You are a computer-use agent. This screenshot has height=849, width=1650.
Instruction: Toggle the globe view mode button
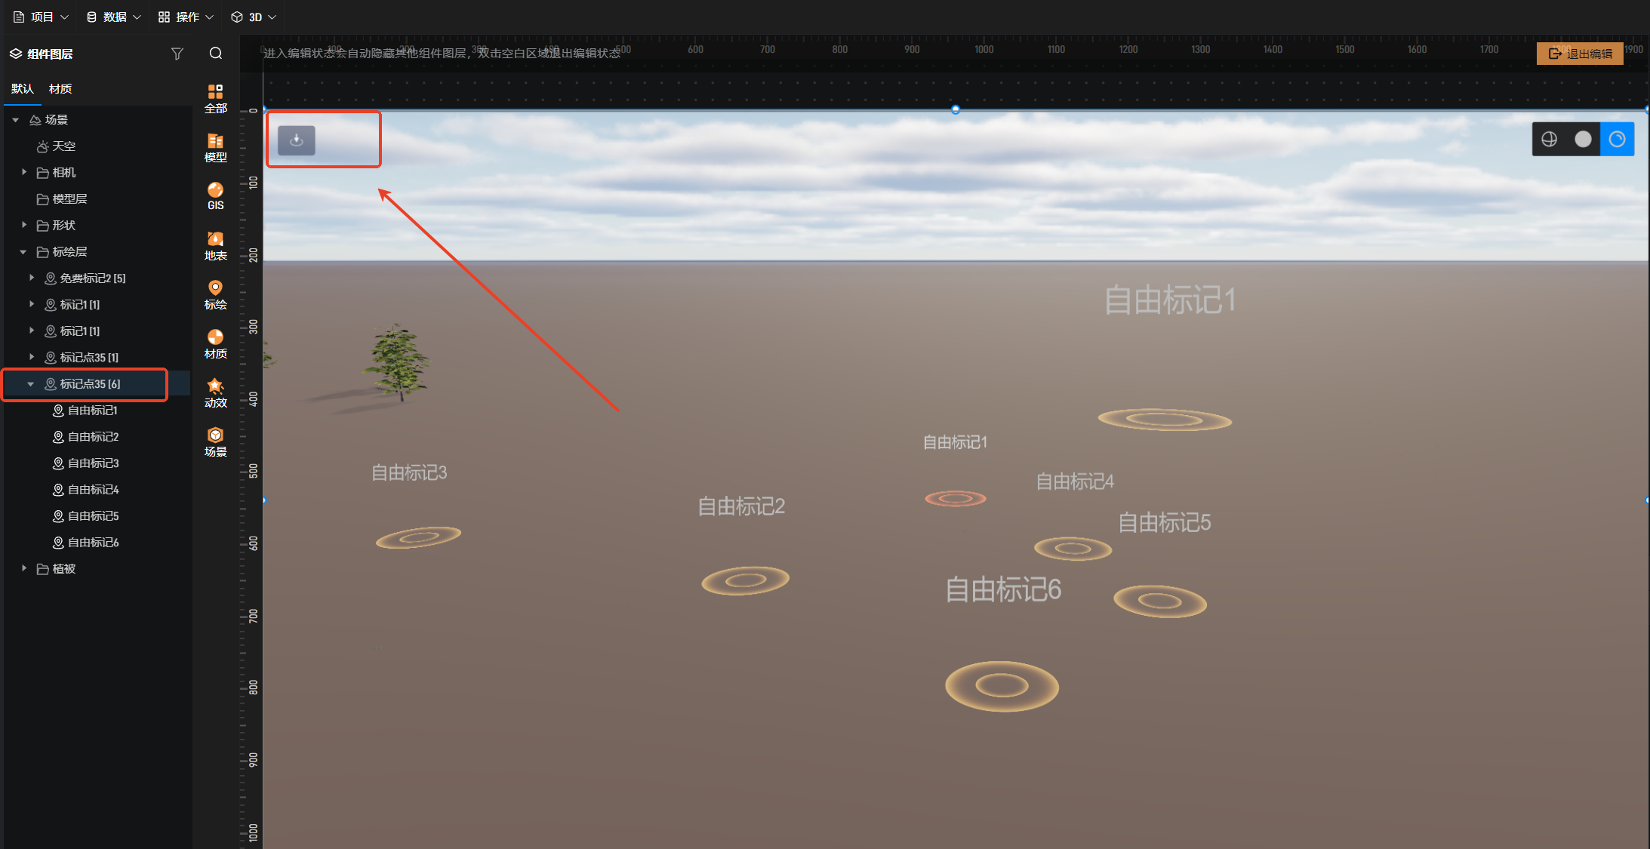1549,140
